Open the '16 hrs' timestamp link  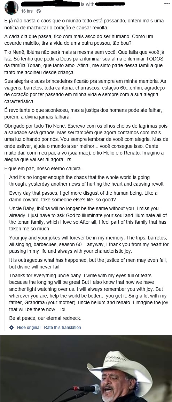(27, 11)
